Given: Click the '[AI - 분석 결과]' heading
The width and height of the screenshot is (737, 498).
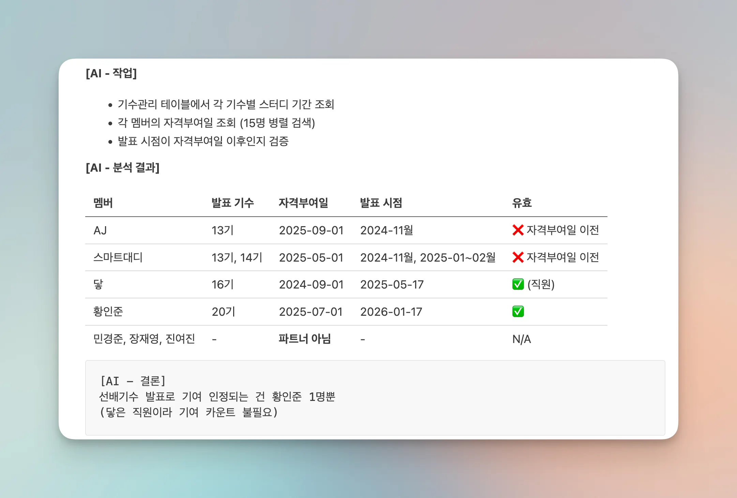Looking at the screenshot, I should click(122, 168).
